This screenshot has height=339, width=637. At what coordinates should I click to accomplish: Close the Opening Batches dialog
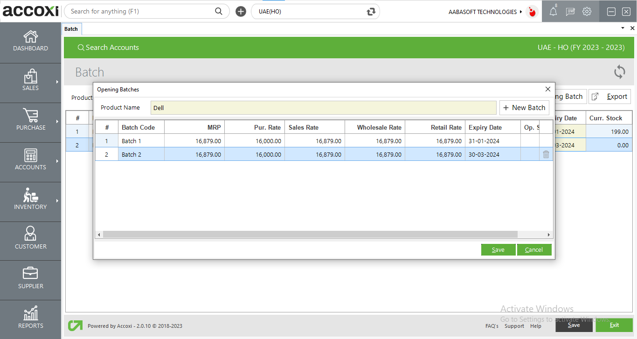coord(548,89)
